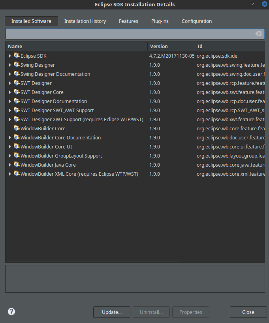This screenshot has width=269, height=323.
Task: Click the SWT Designer SWT_AWT Support icon
Action: (17, 110)
